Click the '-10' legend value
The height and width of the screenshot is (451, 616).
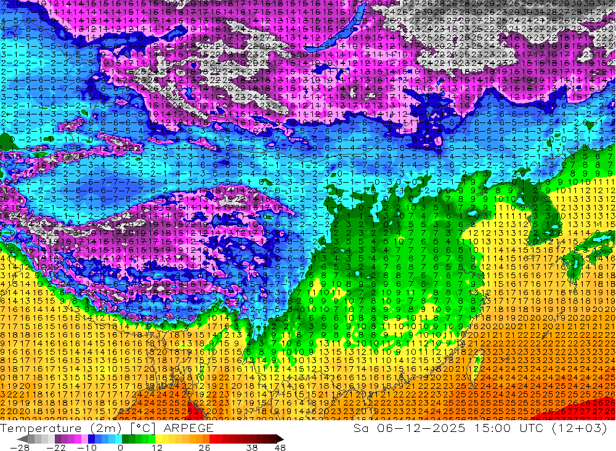86,447
